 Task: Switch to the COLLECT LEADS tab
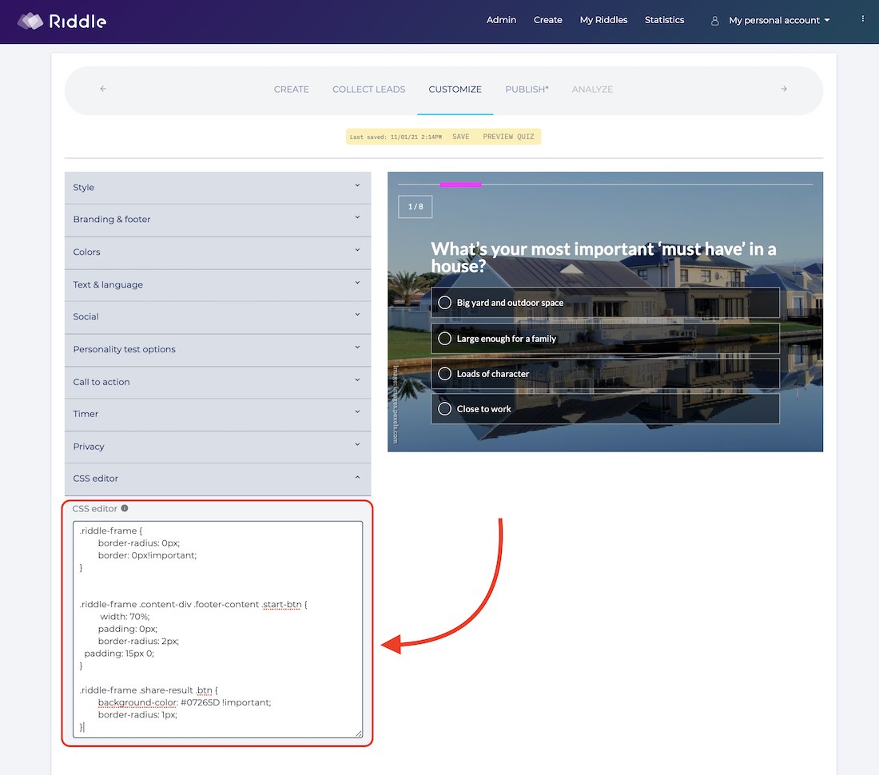point(369,89)
